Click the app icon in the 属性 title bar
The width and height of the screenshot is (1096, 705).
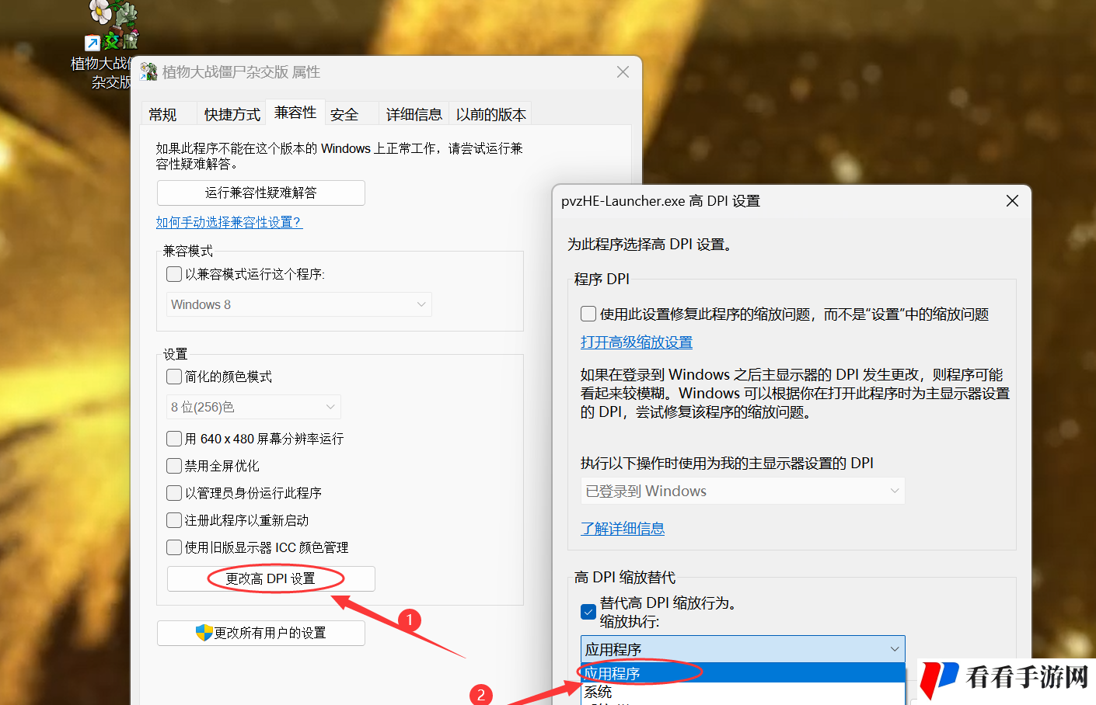point(148,72)
